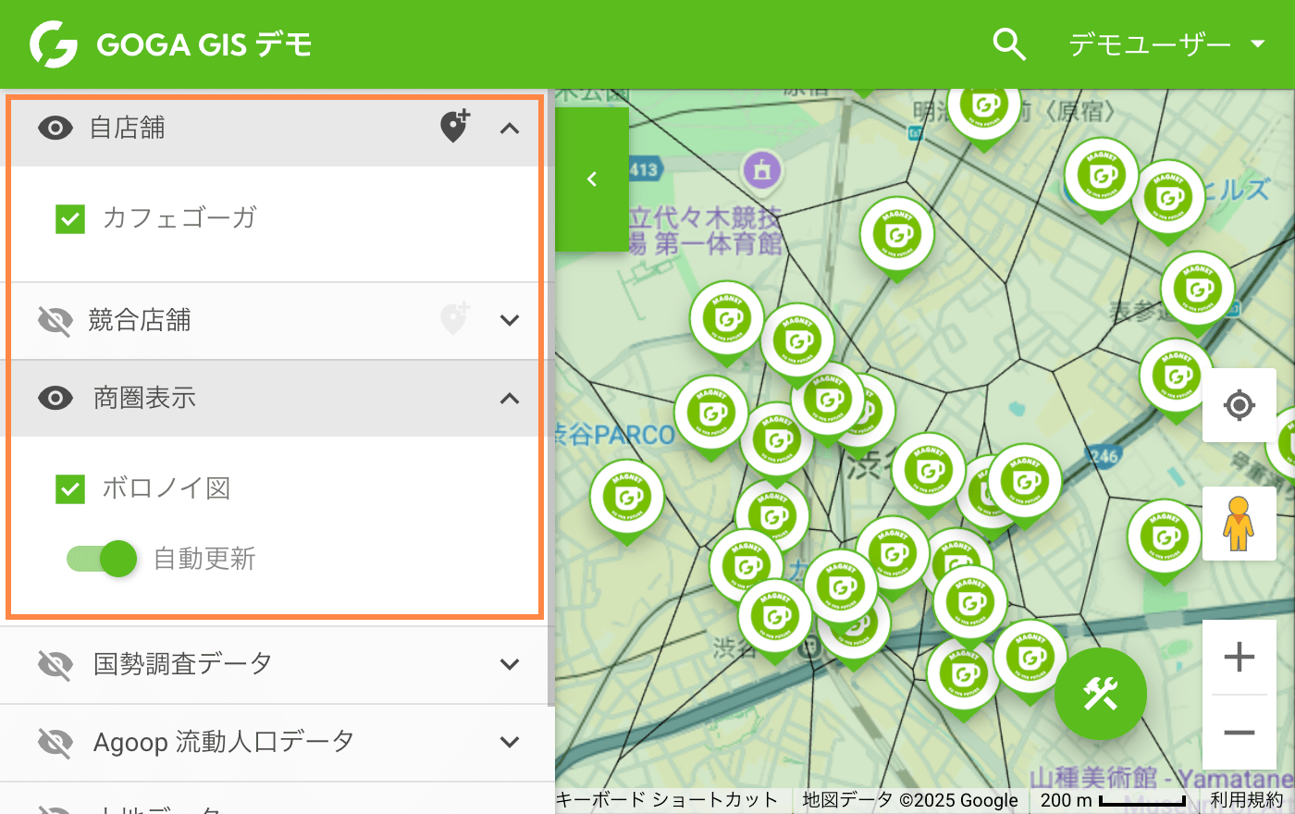This screenshot has height=814, width=1295.
Task: Uncheck the カフェゴーガ checkbox
Action: click(70, 218)
